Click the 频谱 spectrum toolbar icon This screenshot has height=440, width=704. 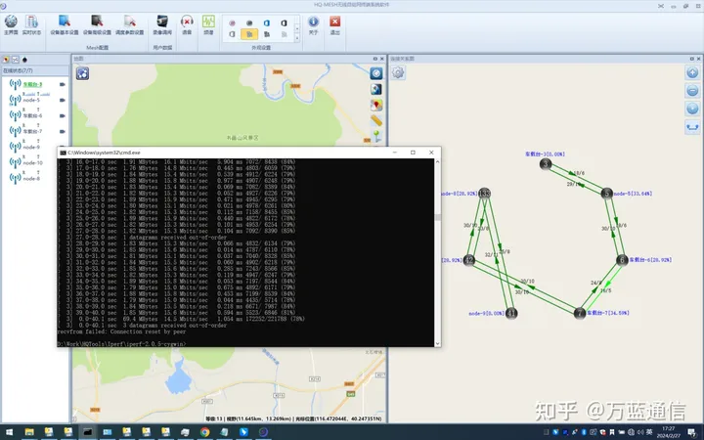pos(208,22)
